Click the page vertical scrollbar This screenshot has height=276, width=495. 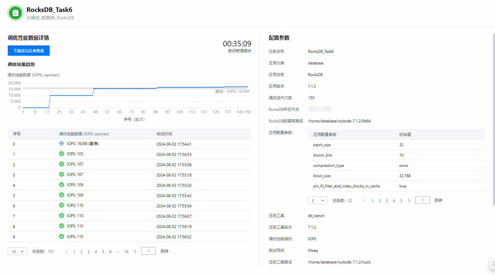[494, 119]
